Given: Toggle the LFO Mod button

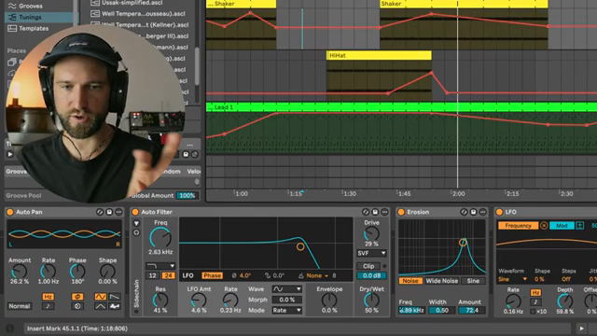Looking at the screenshot, I should point(562,226).
